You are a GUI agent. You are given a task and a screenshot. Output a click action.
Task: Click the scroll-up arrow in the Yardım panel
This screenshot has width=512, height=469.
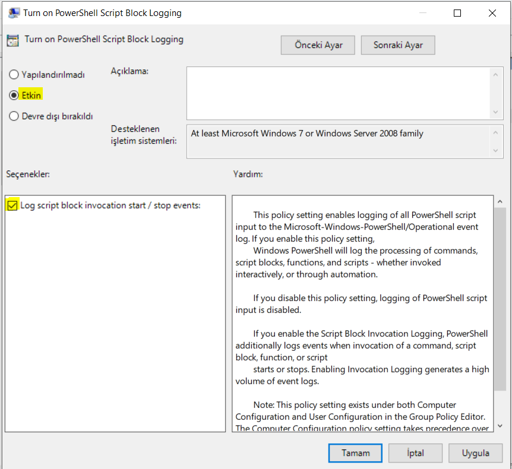pos(499,201)
